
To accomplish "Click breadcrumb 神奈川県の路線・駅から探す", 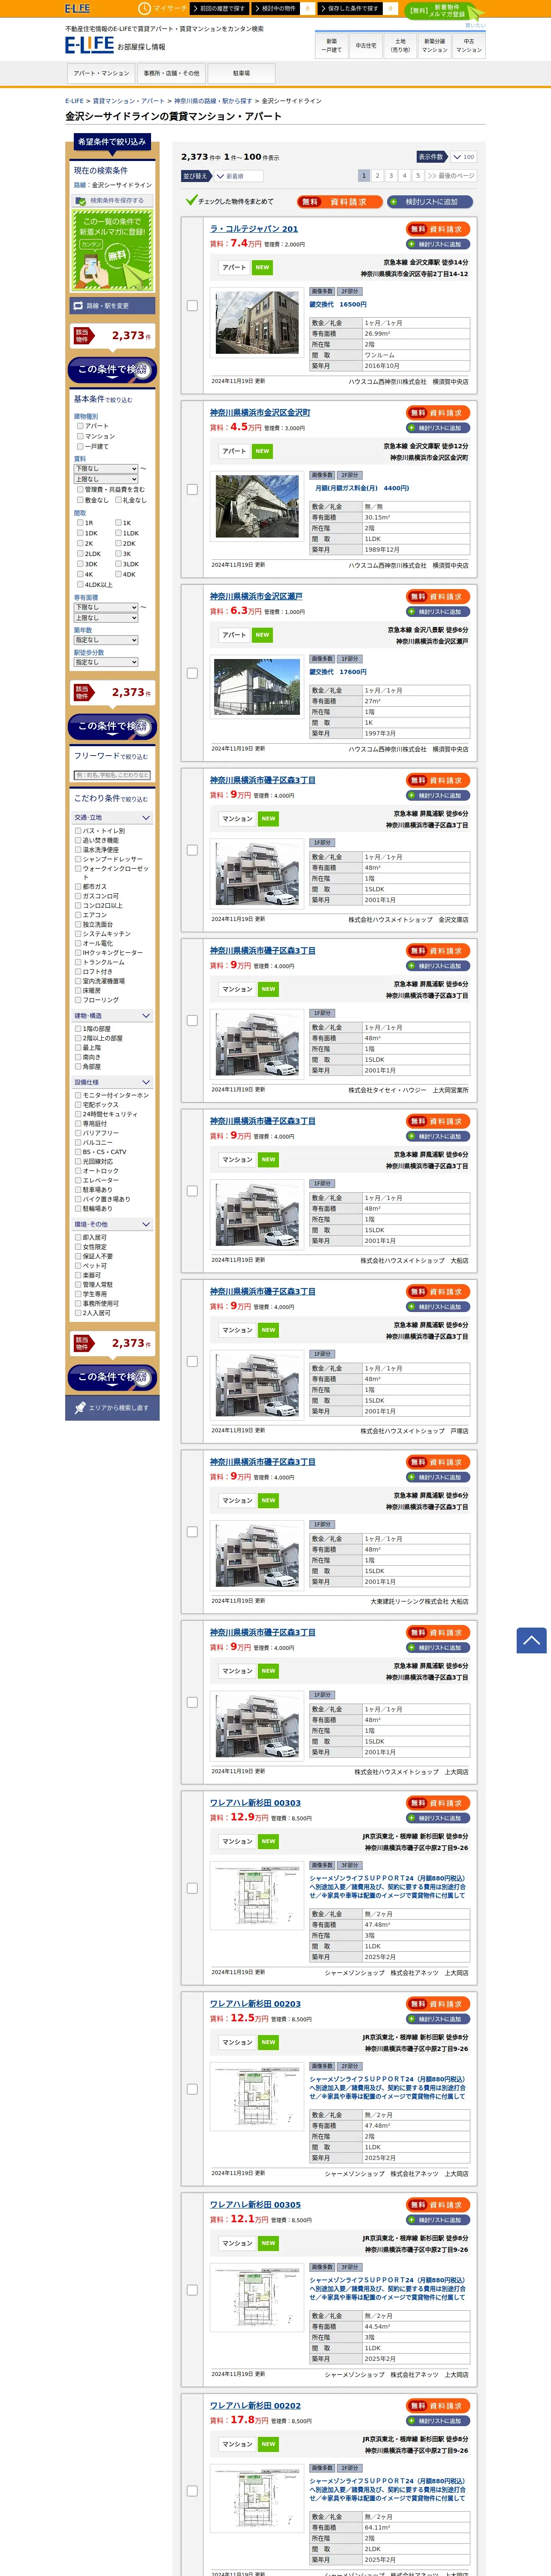I will (213, 101).
